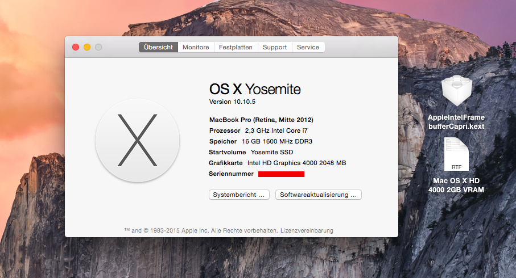Switch to the Festplatten tab

tap(236, 47)
